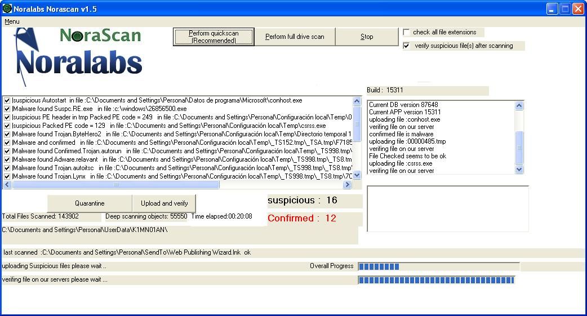This screenshot has height=316, width=587.
Task: Enable check all file extensions
Action: click(406, 32)
